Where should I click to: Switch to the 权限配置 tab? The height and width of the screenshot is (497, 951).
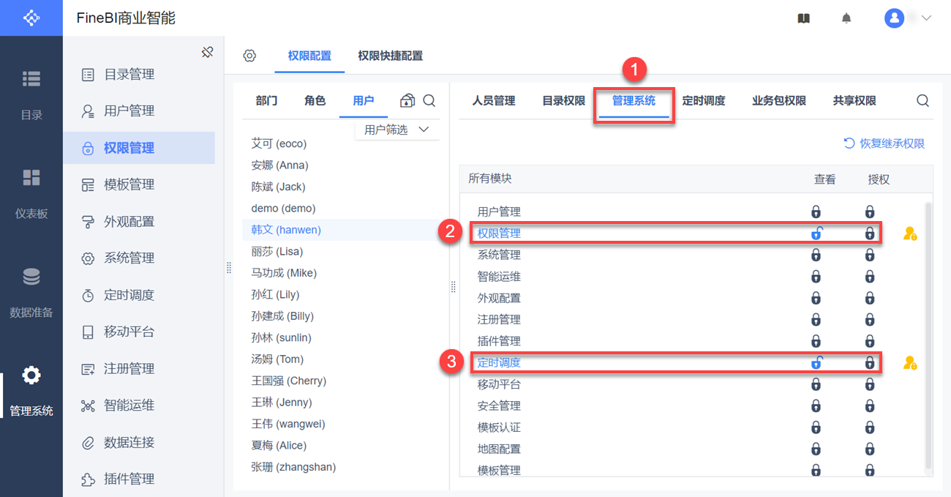click(x=309, y=56)
